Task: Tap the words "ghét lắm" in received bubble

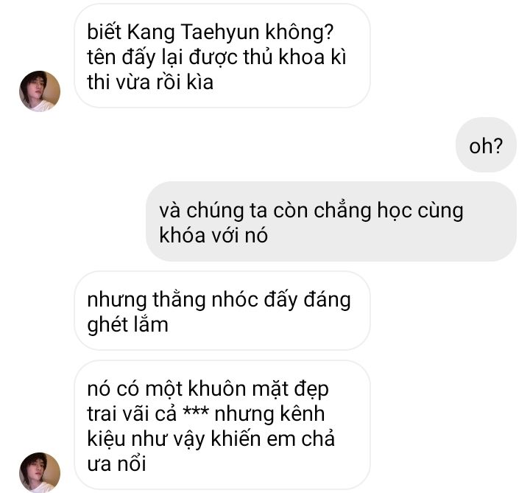Action: click(127, 325)
